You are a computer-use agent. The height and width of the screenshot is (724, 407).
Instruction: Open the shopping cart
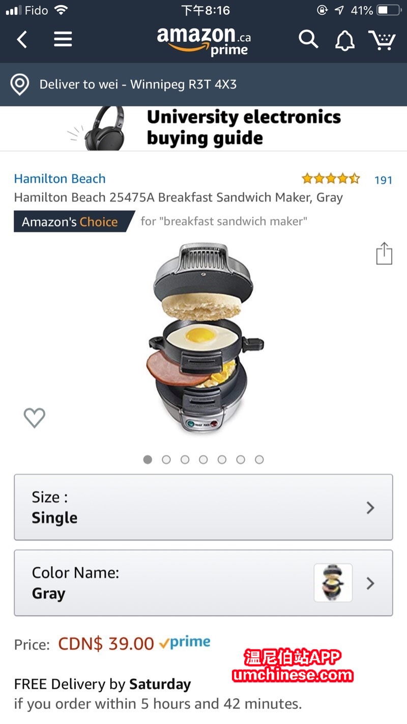(382, 39)
